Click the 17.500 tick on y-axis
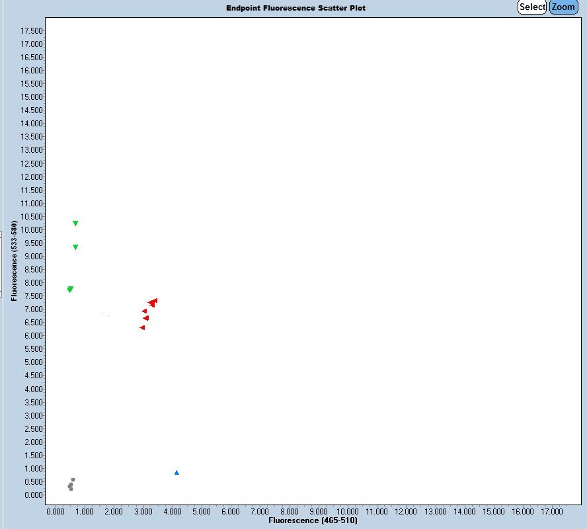The image size is (587, 529). coord(32,31)
